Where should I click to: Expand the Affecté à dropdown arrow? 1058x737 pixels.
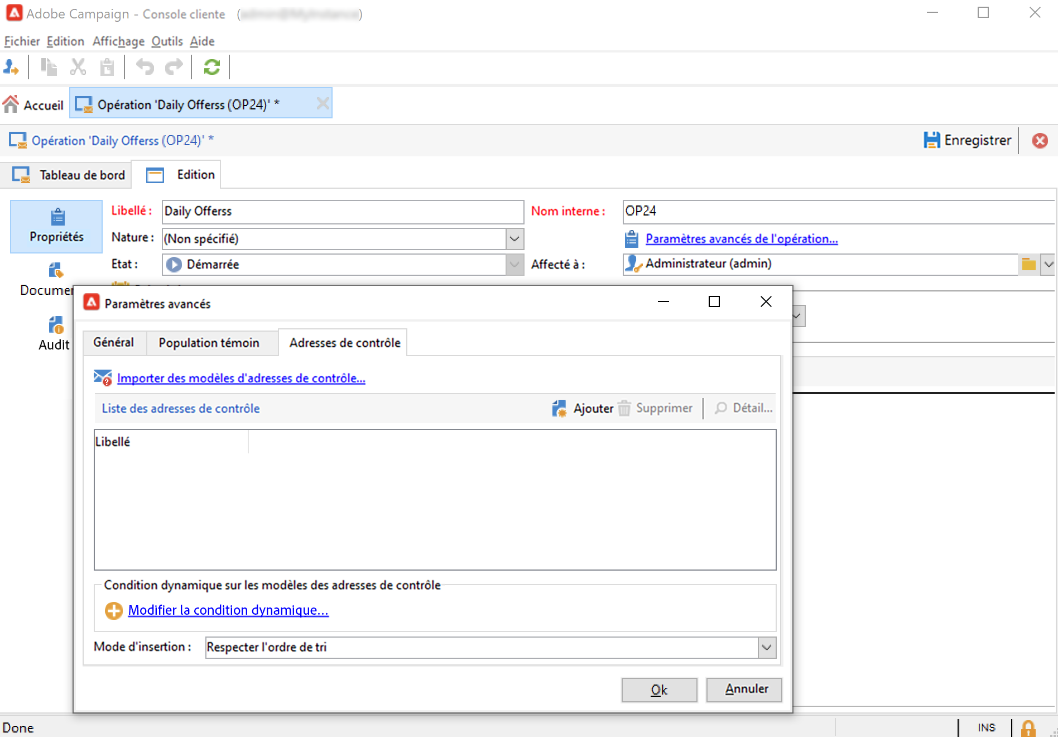pos(1048,265)
